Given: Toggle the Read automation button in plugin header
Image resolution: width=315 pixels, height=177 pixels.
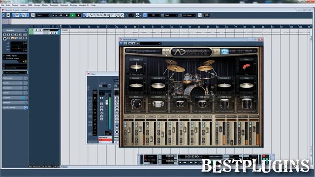Looking at the screenshot, I should 130,43.
